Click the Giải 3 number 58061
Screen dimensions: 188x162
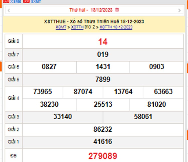143,117
